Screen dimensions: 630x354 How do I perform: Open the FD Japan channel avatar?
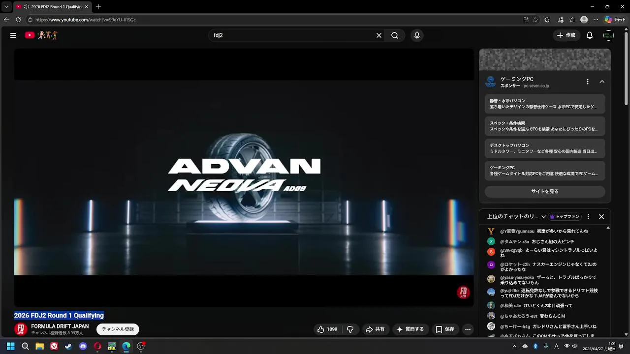[21, 329]
